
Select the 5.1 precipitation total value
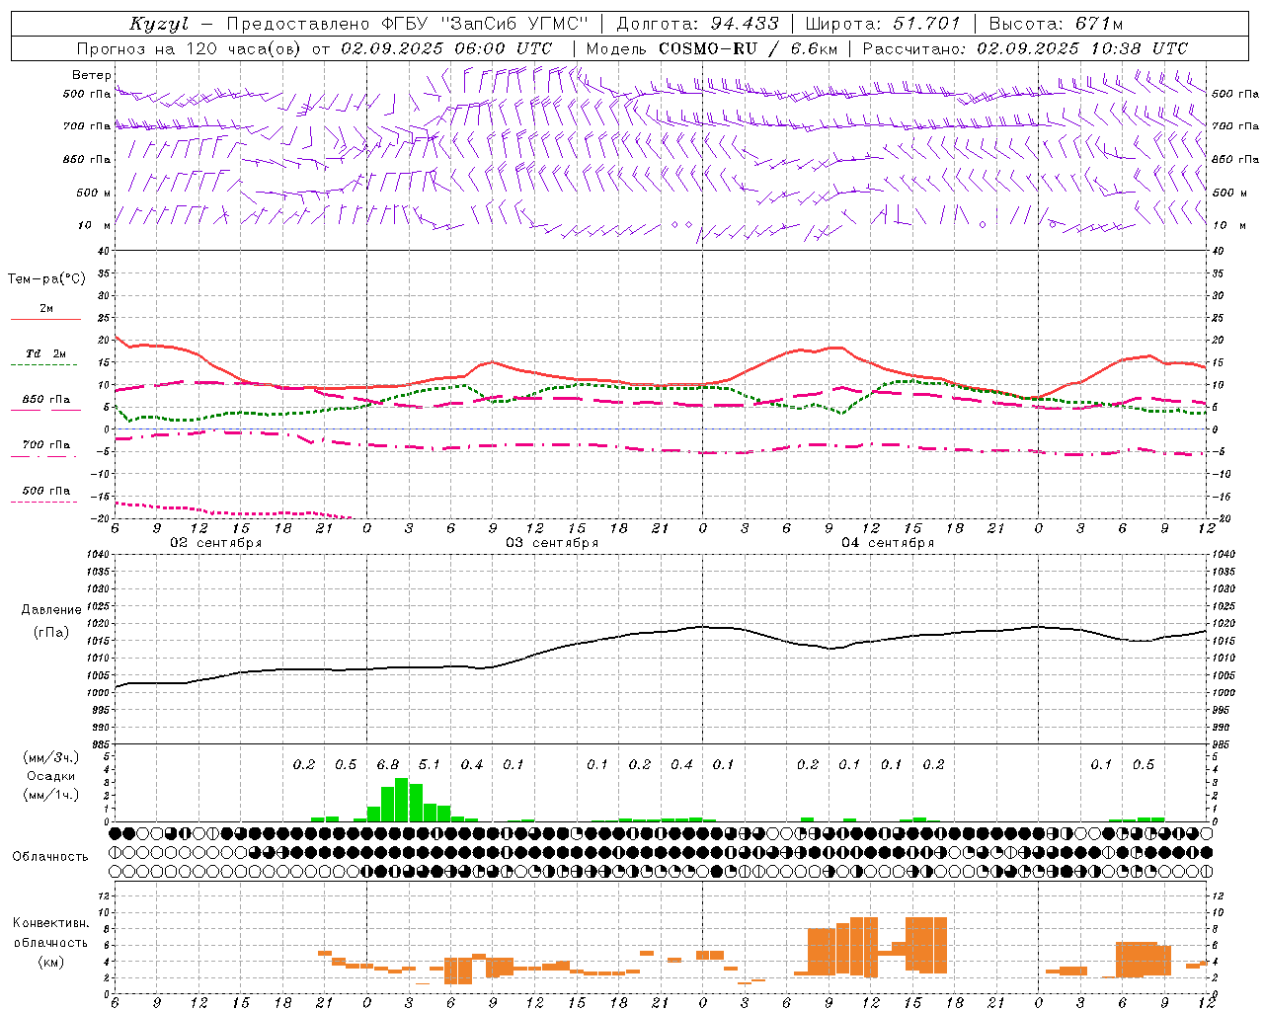tap(430, 764)
